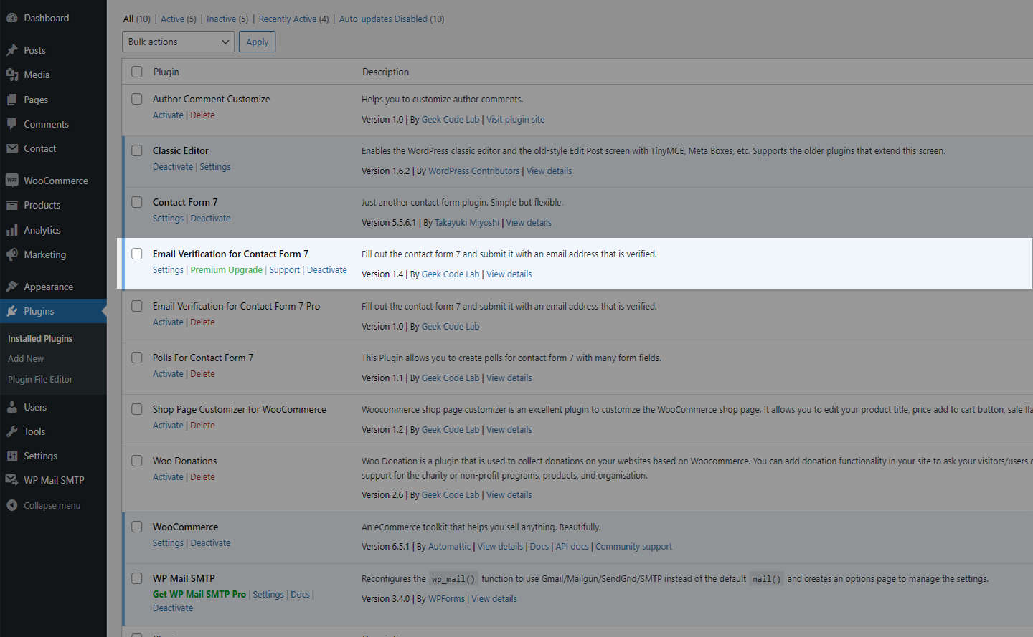Open Visit plugin site link
This screenshot has height=637, width=1033.
[516, 119]
